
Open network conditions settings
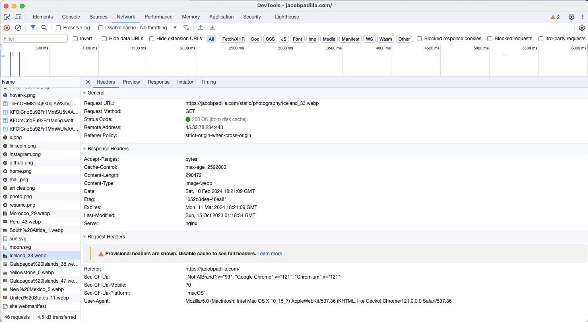186,28
